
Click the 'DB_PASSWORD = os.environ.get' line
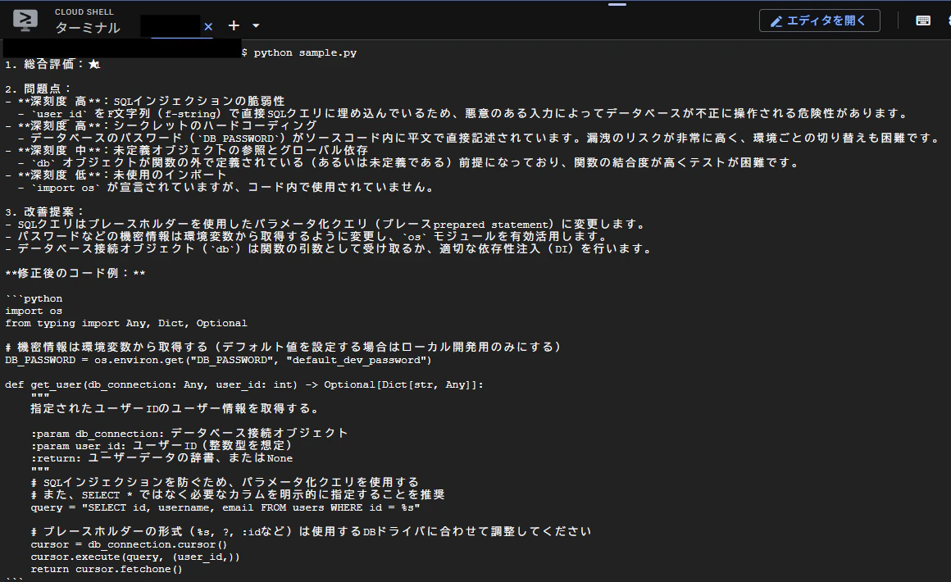218,360
